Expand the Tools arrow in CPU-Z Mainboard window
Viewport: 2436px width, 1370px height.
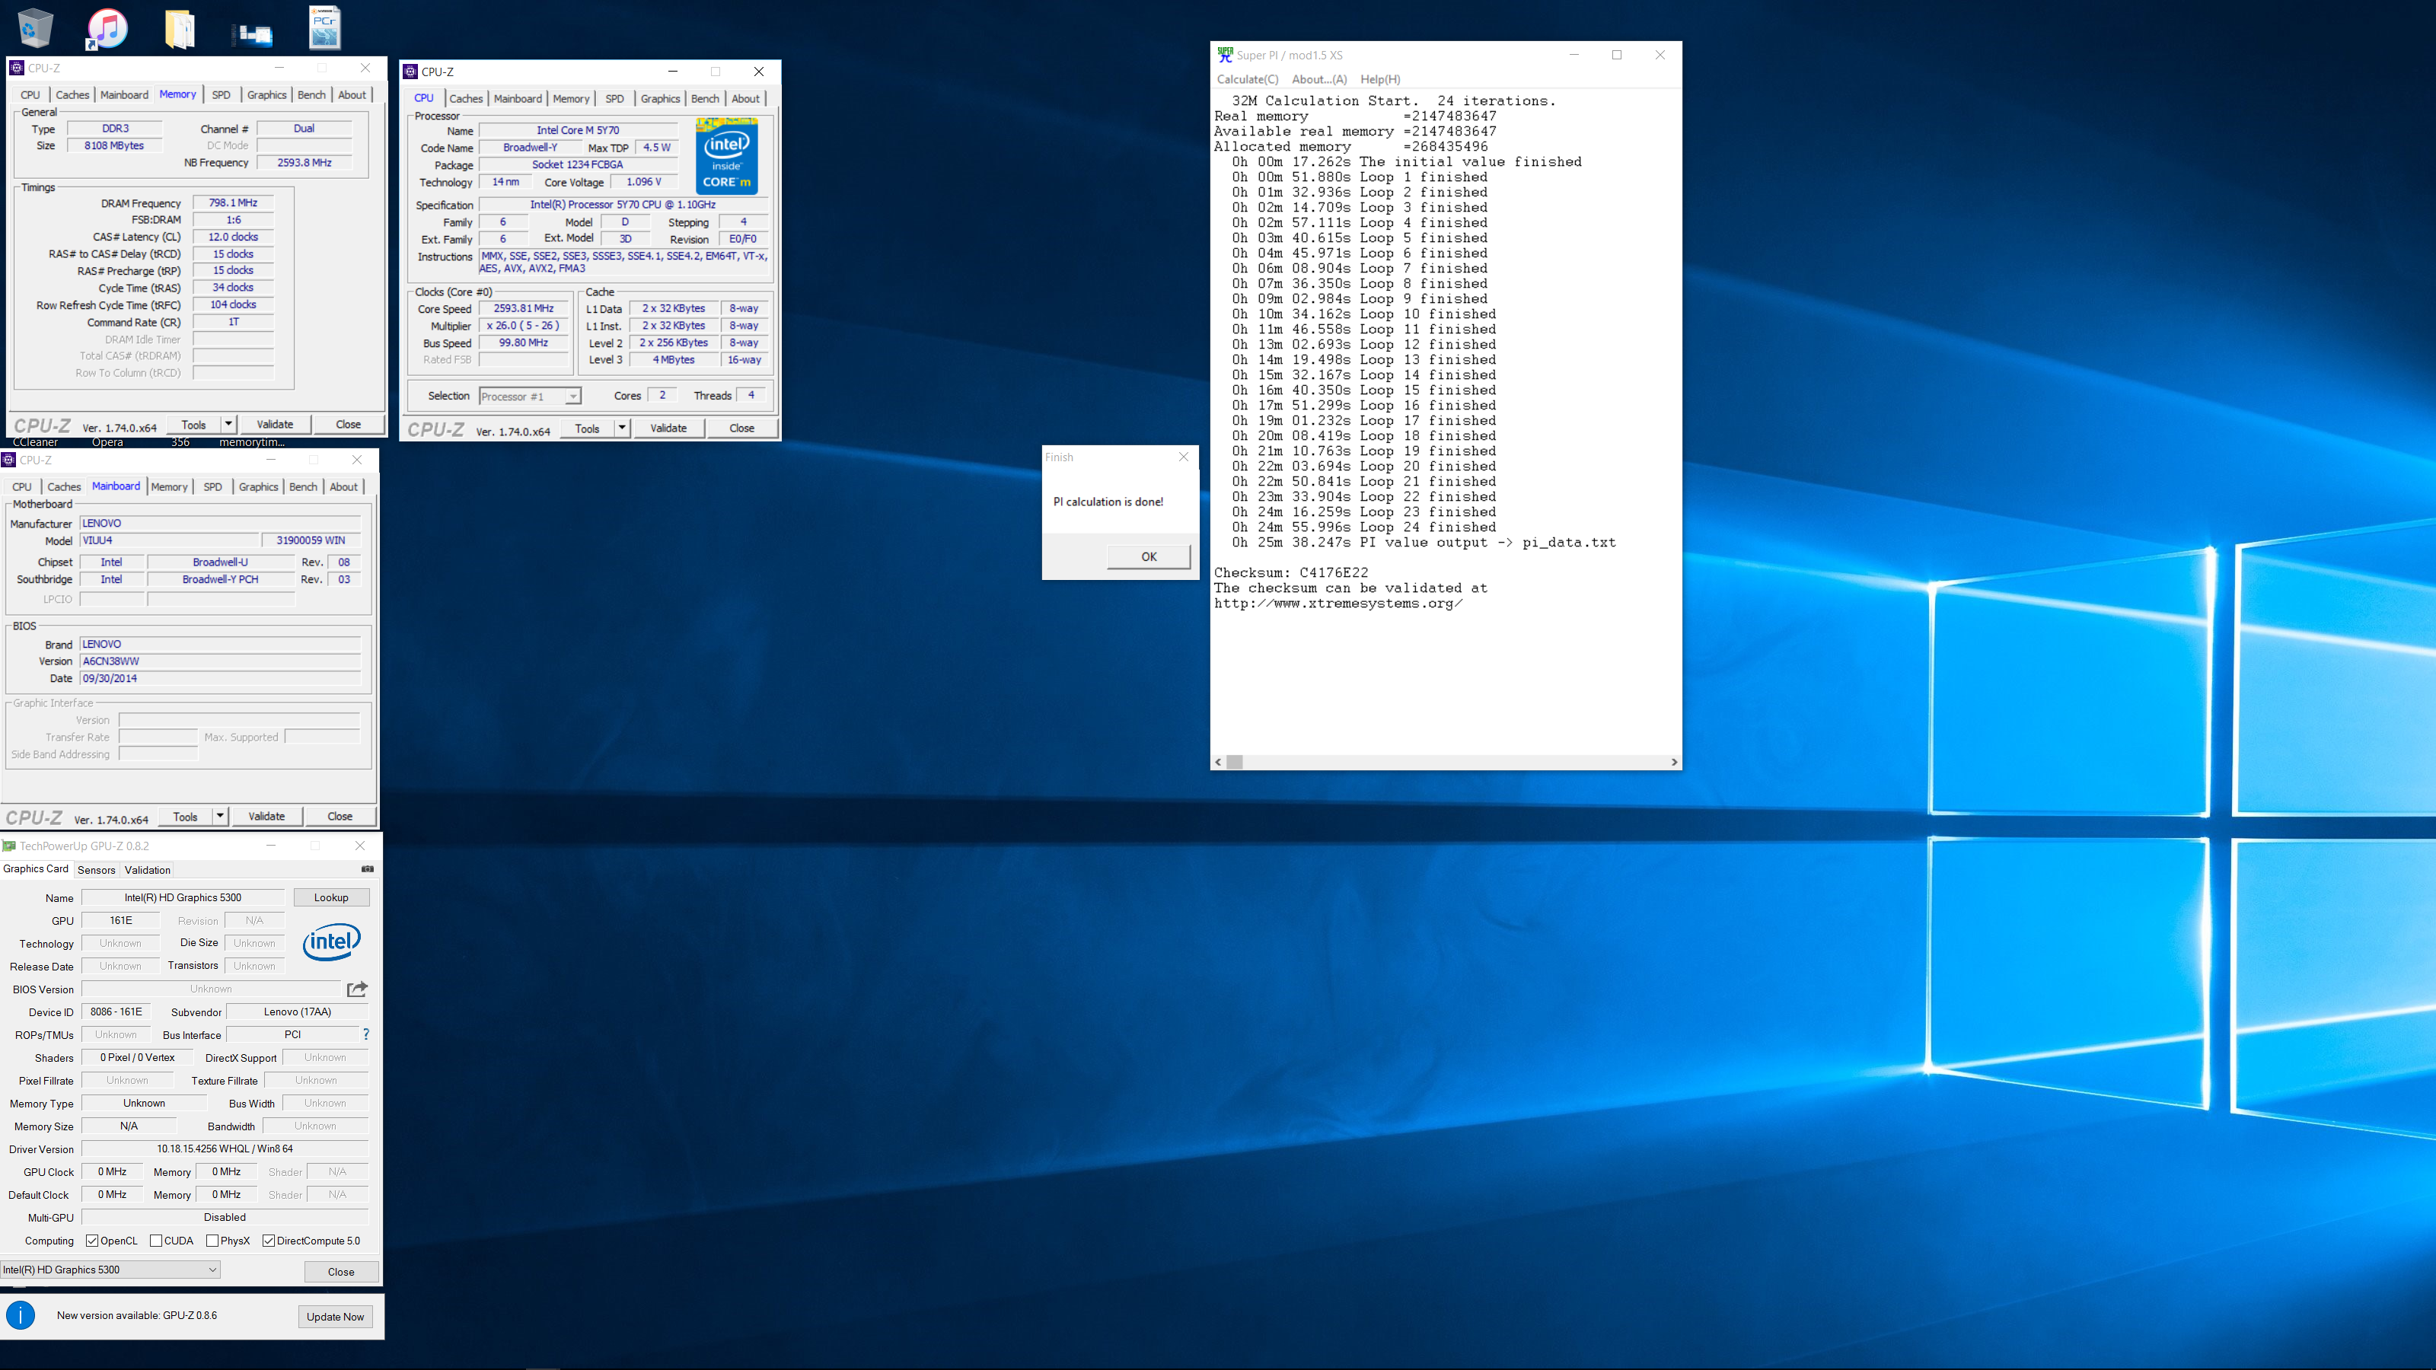[220, 816]
